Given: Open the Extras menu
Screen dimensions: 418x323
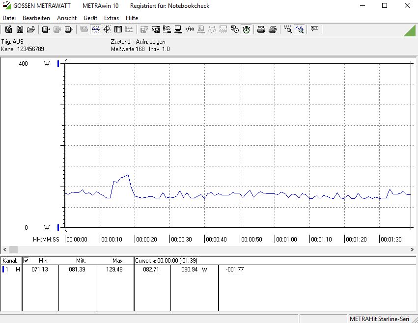Looking at the screenshot, I should click(111, 18).
